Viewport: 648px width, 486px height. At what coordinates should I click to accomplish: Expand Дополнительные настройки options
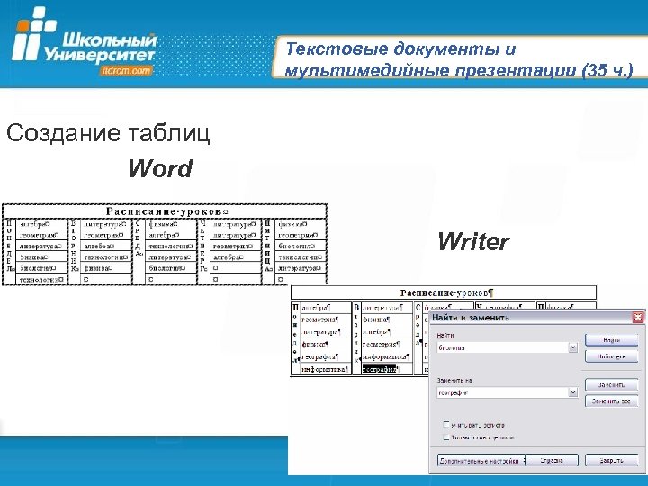[481, 461]
